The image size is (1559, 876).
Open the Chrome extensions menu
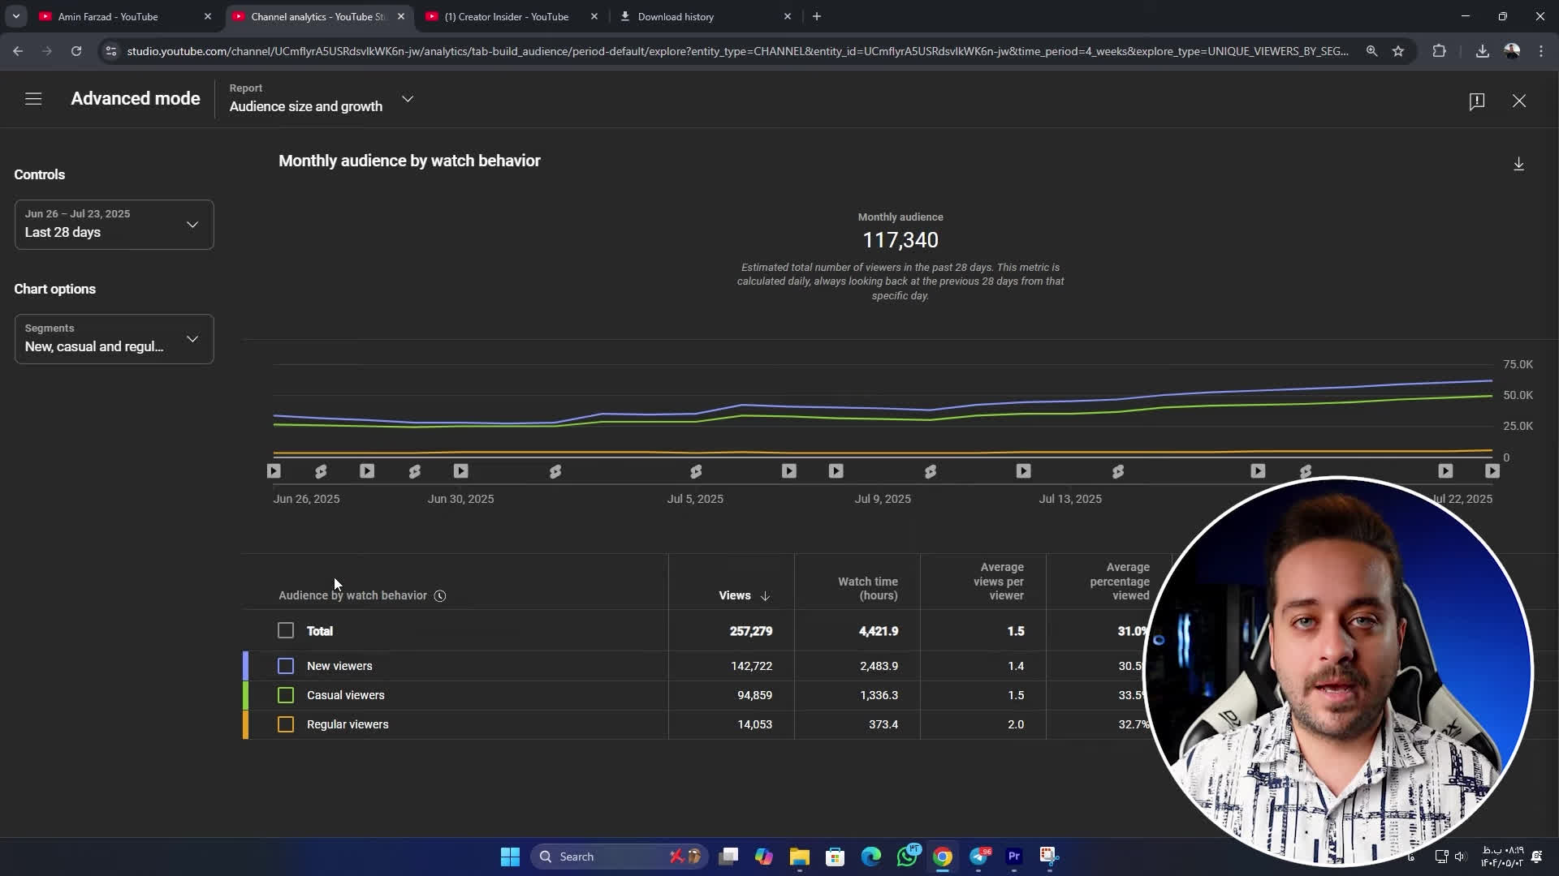[1439, 51]
